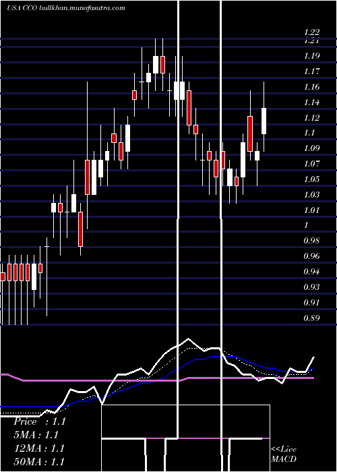
Task: Click the 0.89 price axis label
Action: (x=311, y=318)
